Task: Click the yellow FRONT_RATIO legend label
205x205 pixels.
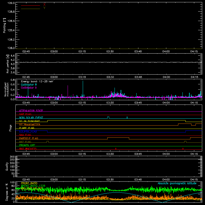Action: click(29, 183)
